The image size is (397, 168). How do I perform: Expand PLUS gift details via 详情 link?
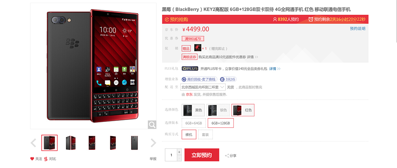coord(275,69)
